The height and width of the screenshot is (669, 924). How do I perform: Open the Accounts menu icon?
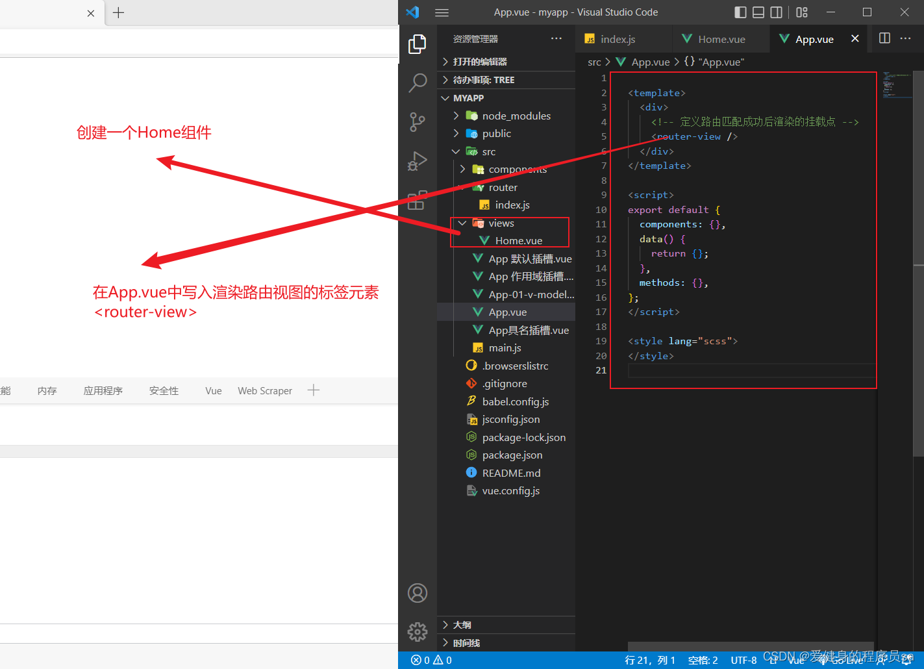pyautogui.click(x=418, y=593)
